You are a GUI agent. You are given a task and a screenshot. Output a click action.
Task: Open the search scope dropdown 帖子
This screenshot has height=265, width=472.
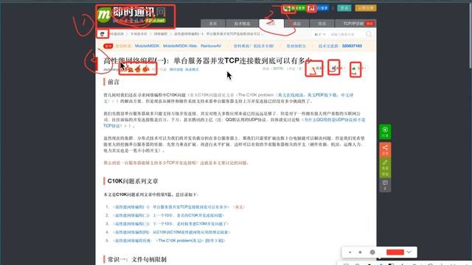tap(320, 35)
